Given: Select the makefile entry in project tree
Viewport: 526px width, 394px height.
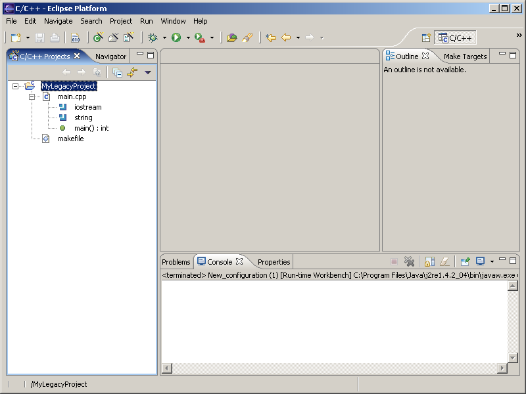Looking at the screenshot, I should pyautogui.click(x=70, y=139).
